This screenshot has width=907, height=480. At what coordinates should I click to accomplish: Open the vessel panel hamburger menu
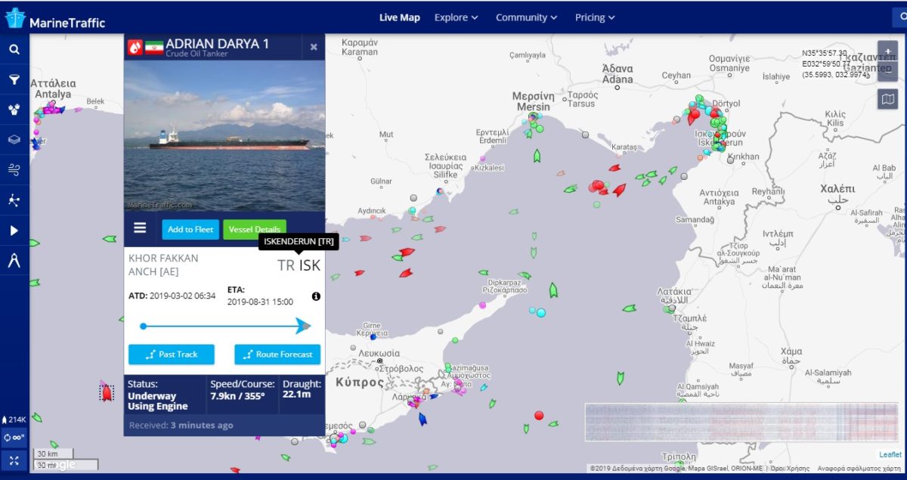(140, 228)
